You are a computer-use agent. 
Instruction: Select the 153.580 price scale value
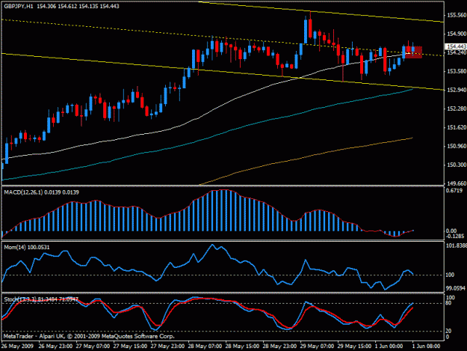tap(457, 71)
